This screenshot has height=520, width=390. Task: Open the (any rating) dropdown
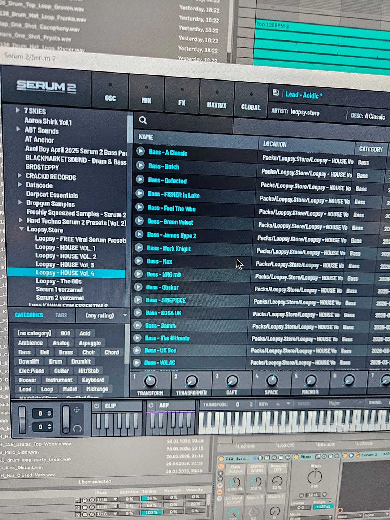click(x=103, y=315)
